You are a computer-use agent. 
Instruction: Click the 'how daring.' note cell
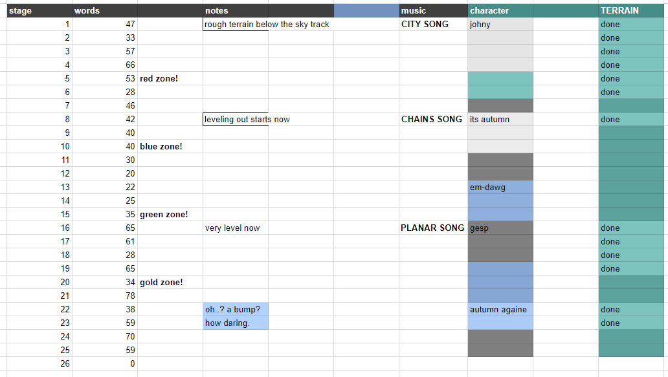236,323
